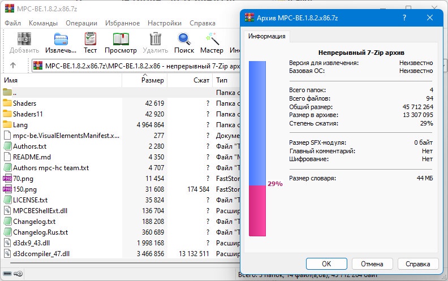448x281 pixels.
Task: Sort by the Сжат column header
Action: [x=189, y=80]
